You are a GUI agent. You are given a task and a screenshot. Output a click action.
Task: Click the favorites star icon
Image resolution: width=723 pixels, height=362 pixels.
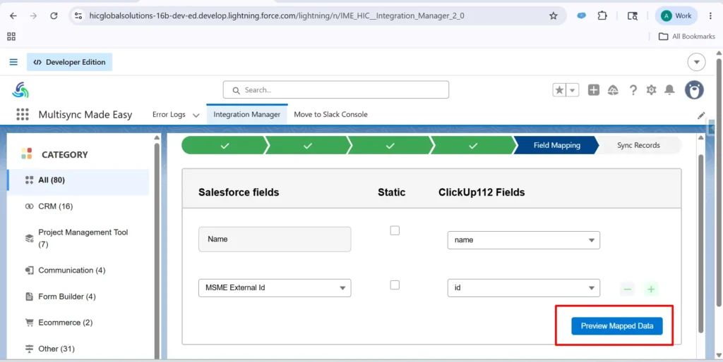[559, 90]
